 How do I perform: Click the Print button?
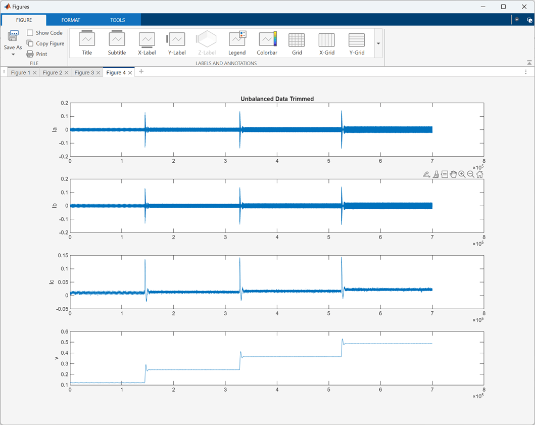point(37,54)
